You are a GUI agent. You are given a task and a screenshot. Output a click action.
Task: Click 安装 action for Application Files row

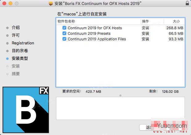(x=145, y=39)
